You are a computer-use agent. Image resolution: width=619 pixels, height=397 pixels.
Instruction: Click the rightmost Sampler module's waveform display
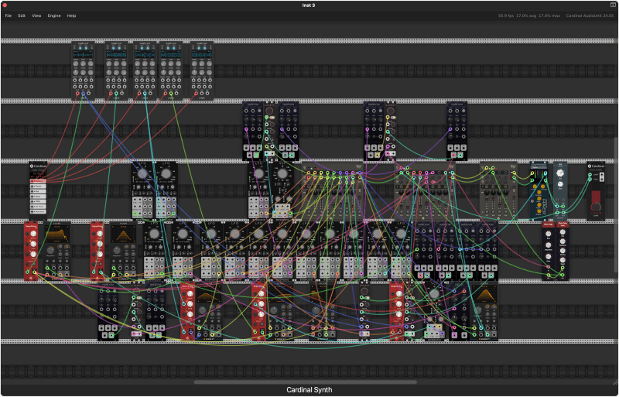coord(202,55)
